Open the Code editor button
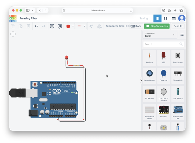Screen dimensions: 195x143 136,26
